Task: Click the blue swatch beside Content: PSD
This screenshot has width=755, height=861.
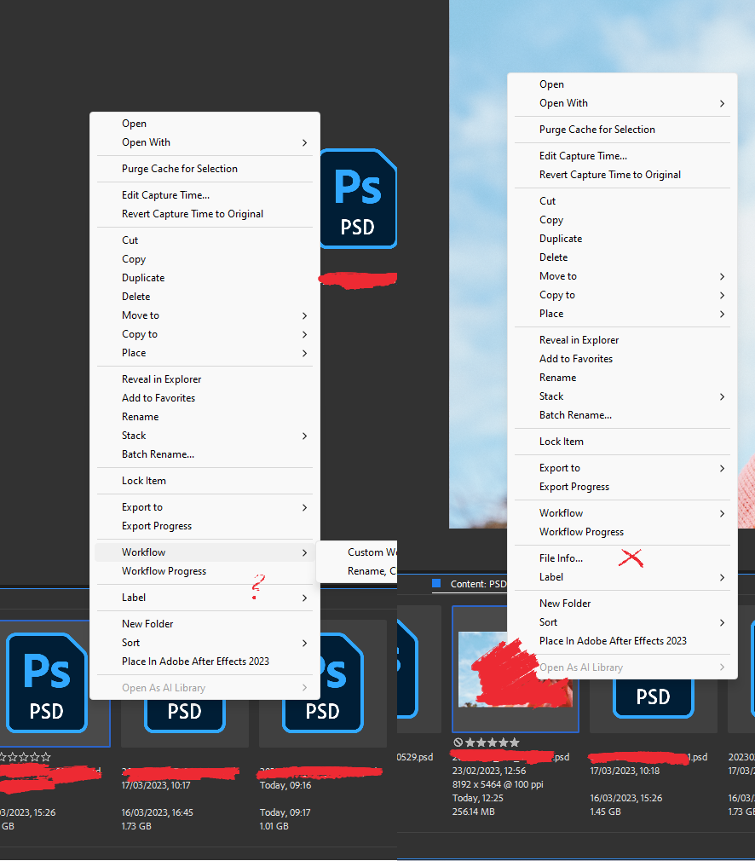Action: [437, 584]
